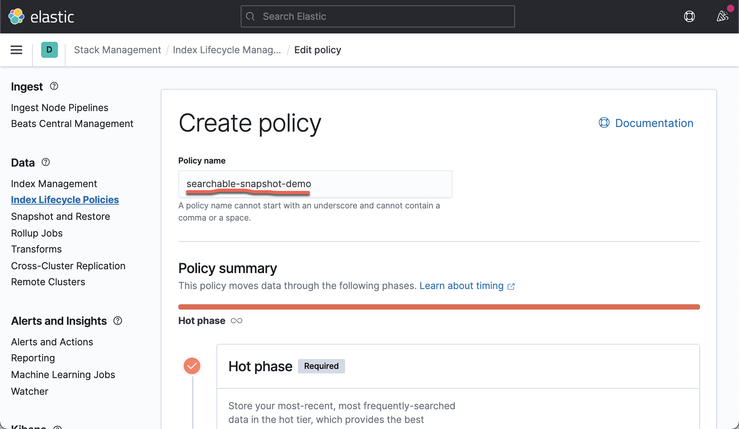
Task: Click the Search Elastic search box
Action: [x=377, y=16]
